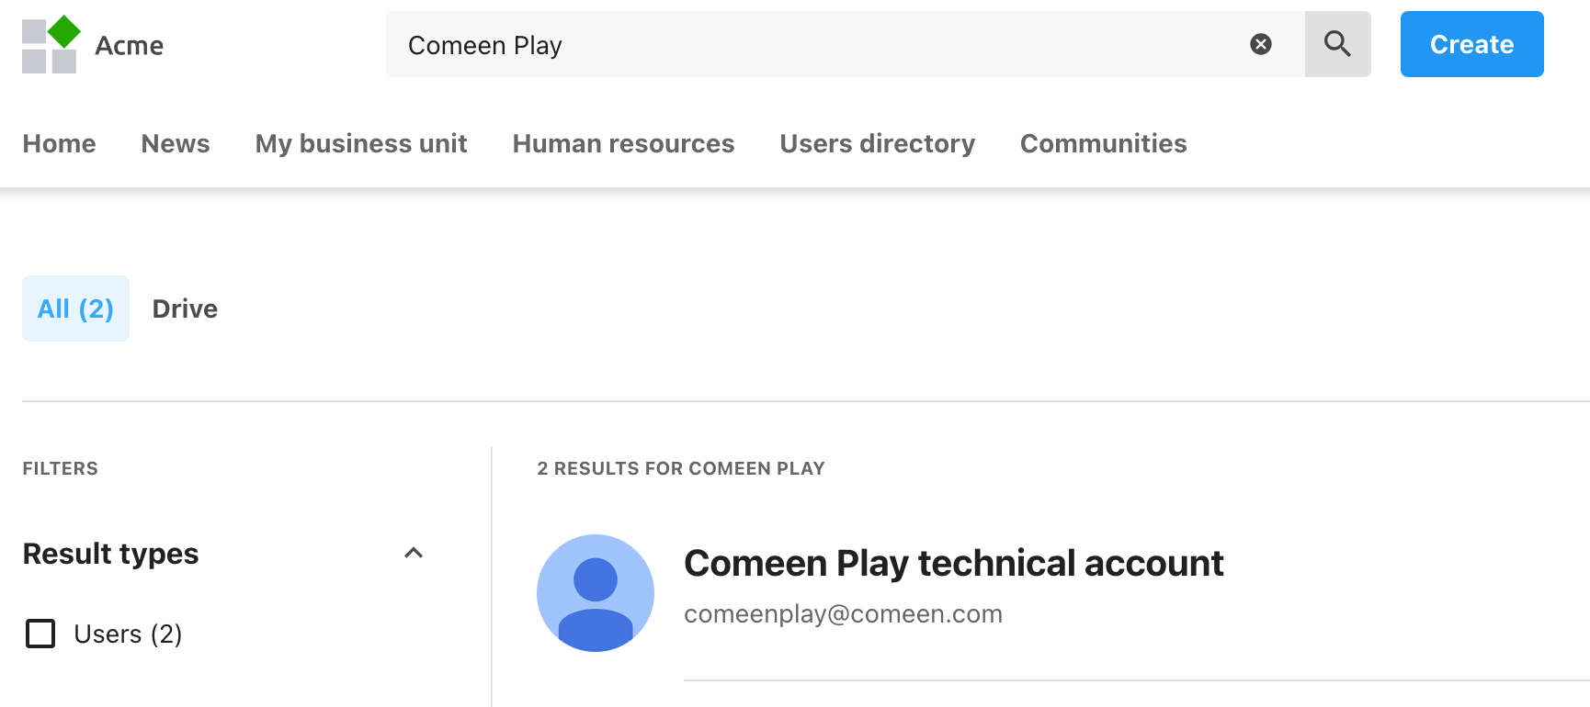Open Comeen Play technical account avatar
This screenshot has height=707, width=1590.
coord(596,593)
